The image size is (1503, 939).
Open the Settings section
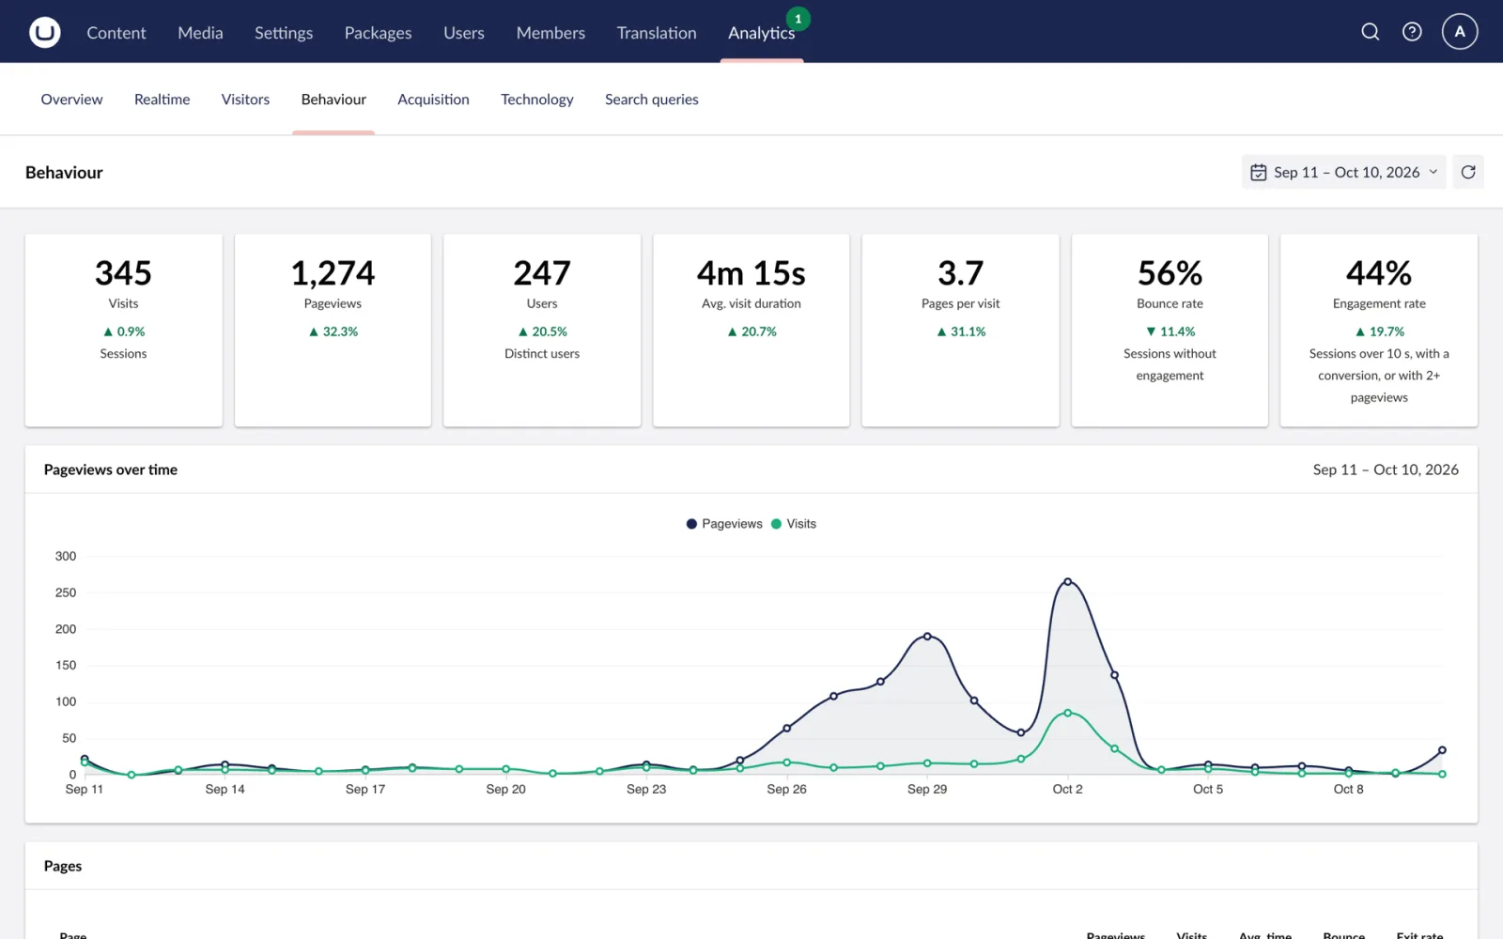point(284,33)
